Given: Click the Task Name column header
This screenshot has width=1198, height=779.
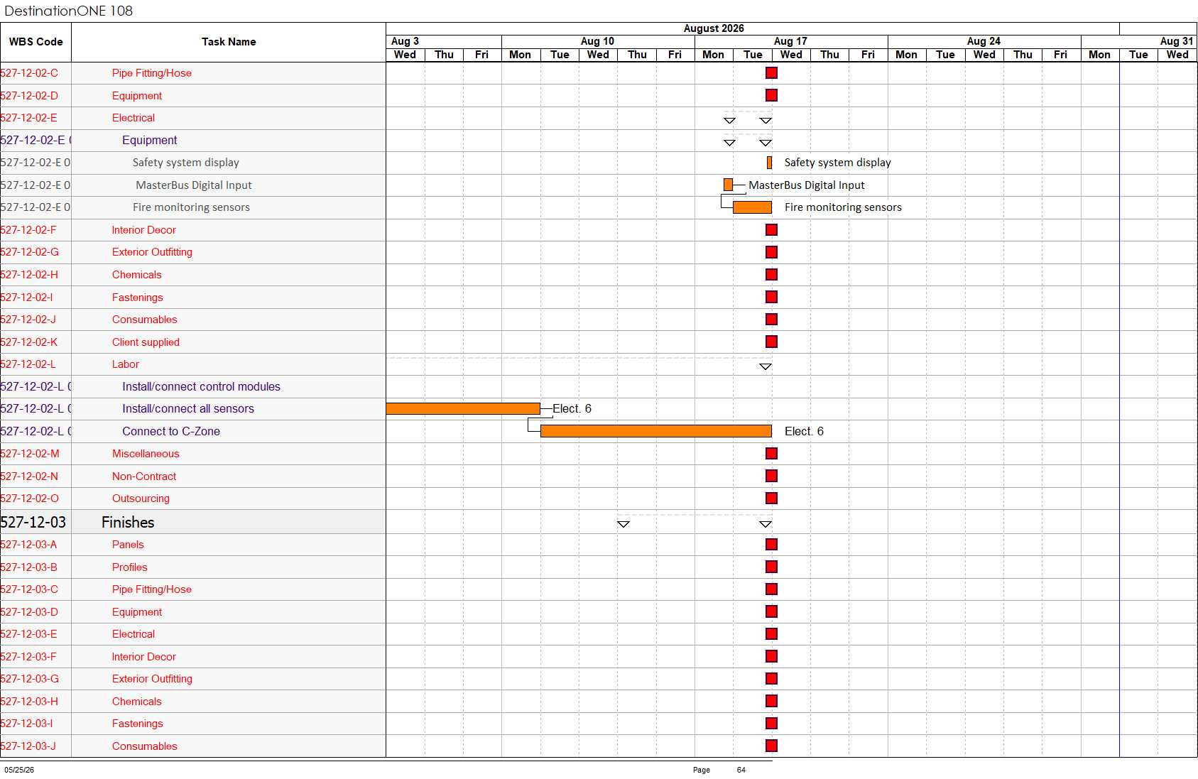Looking at the screenshot, I should [229, 42].
